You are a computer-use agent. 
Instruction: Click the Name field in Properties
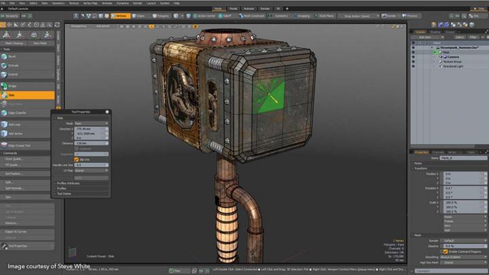pos(463,158)
